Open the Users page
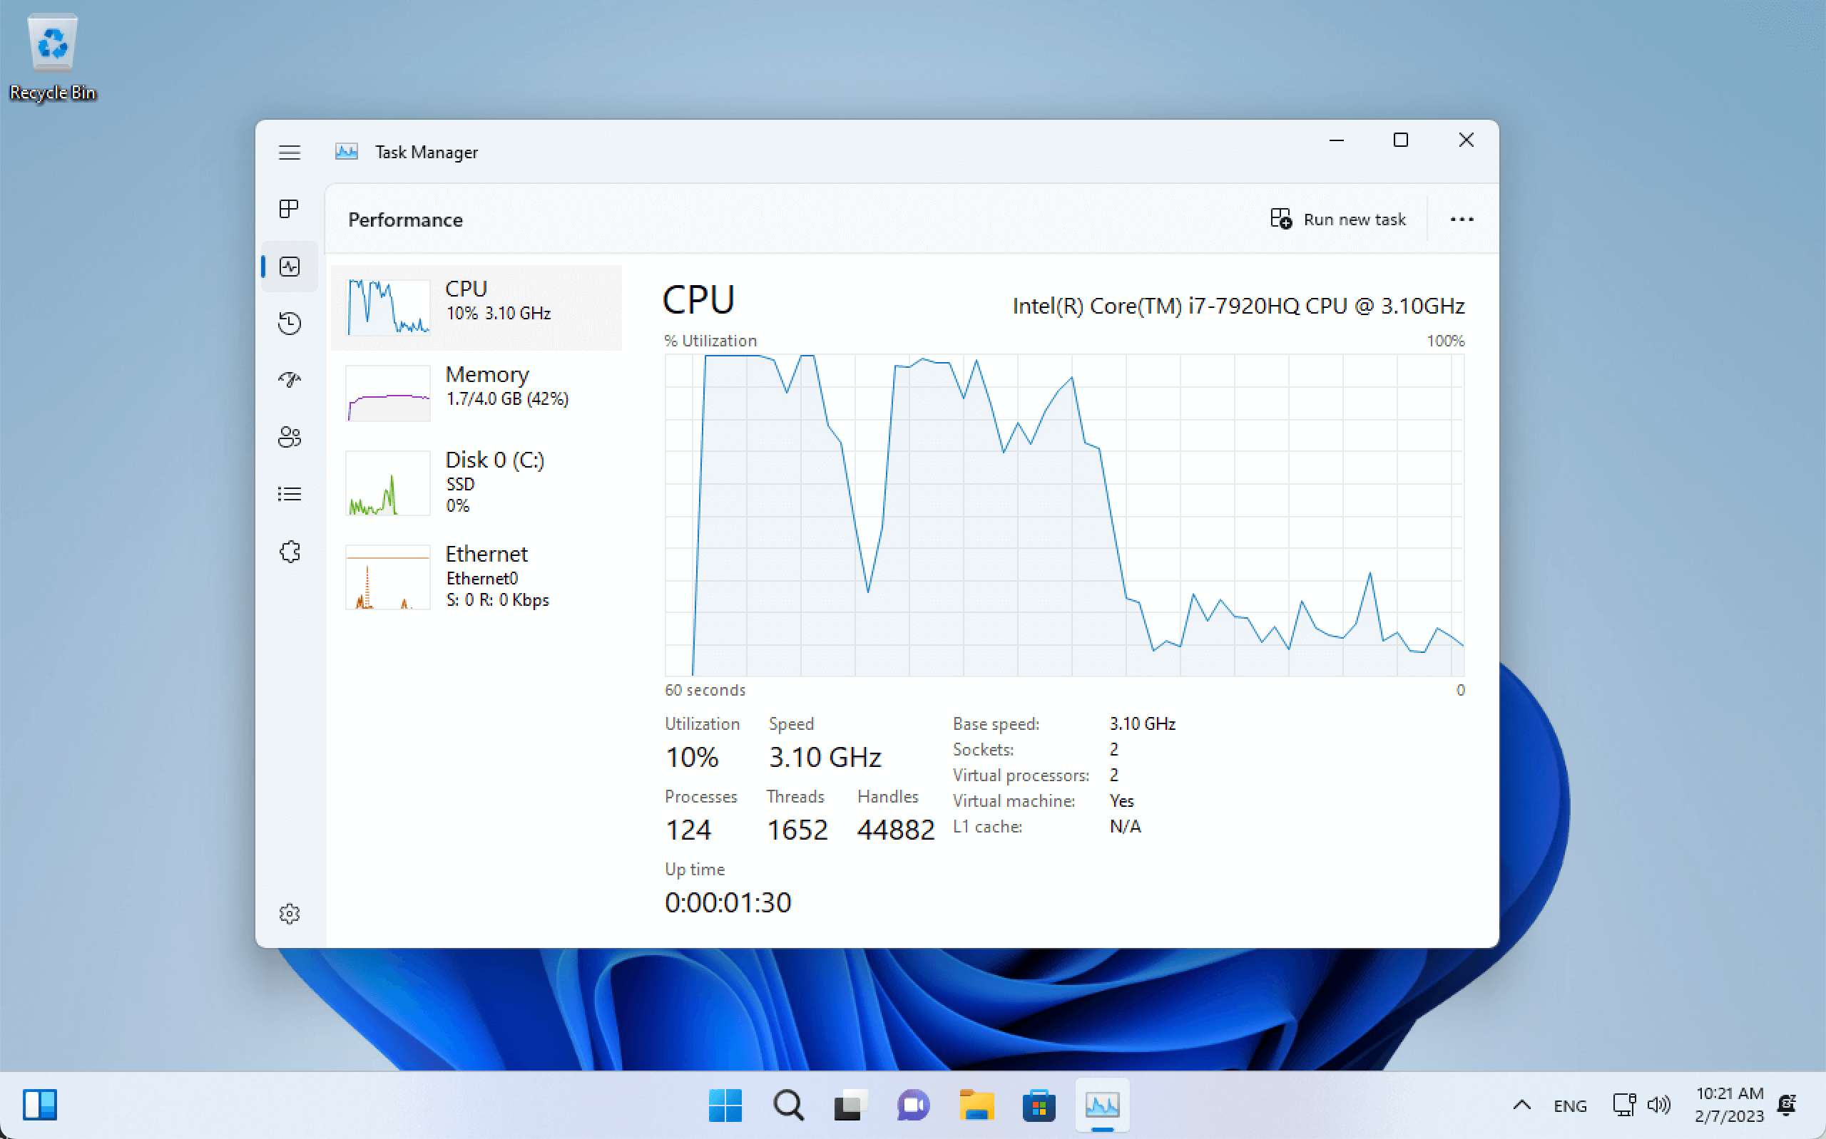This screenshot has width=1826, height=1139. (x=290, y=437)
